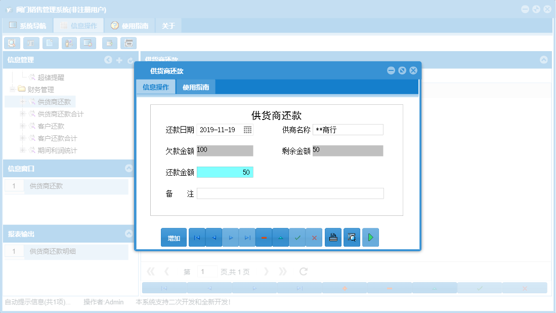Click the delete record icon in the dialog toolbar
Screen dimensions: 556x313
click(264, 237)
